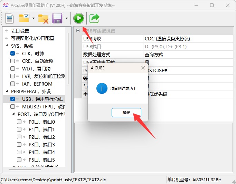
Task: Click the horizontal scrollbar of tree panel
Action: coord(25,170)
